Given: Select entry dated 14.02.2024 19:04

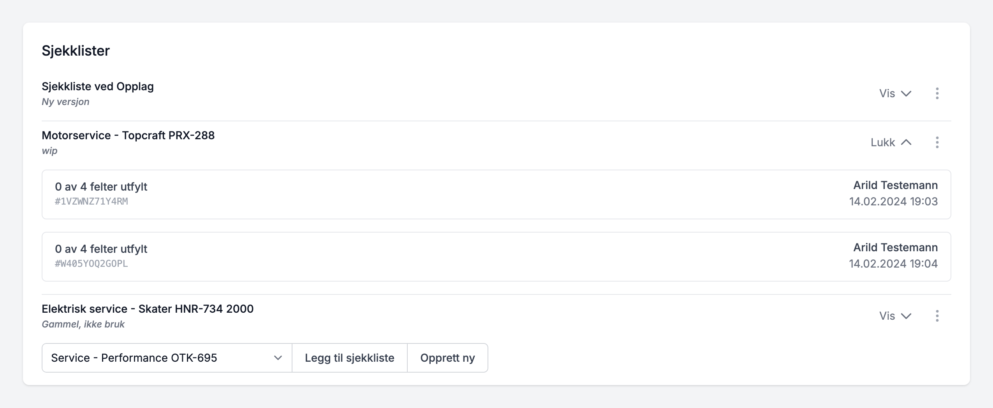Looking at the screenshot, I should tap(893, 264).
